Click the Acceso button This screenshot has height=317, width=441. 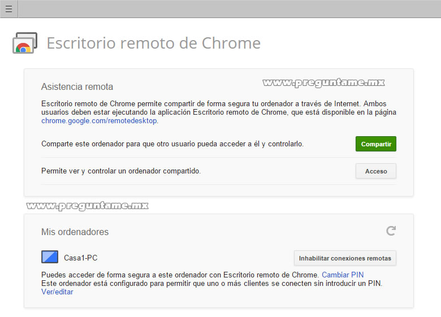click(x=376, y=171)
